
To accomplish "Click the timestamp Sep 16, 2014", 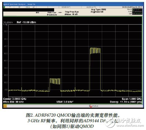I will pyautogui.click(x=137, y=7).
